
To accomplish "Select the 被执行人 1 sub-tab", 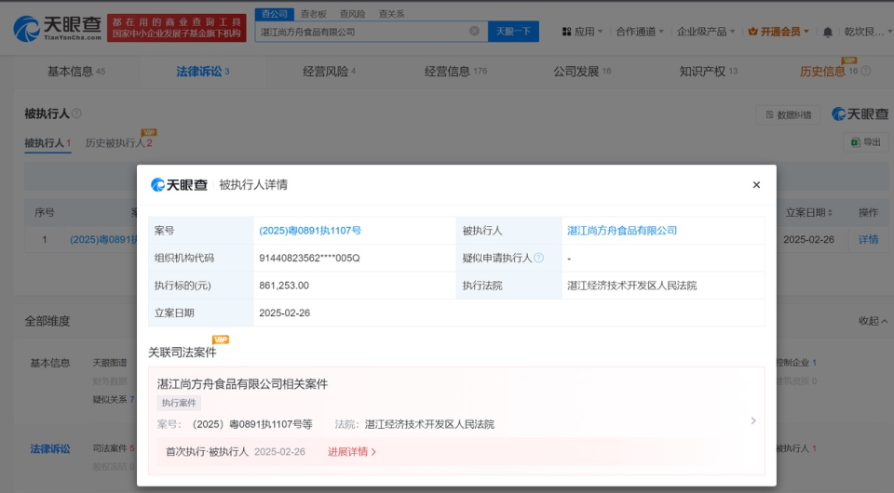I will 47,143.
